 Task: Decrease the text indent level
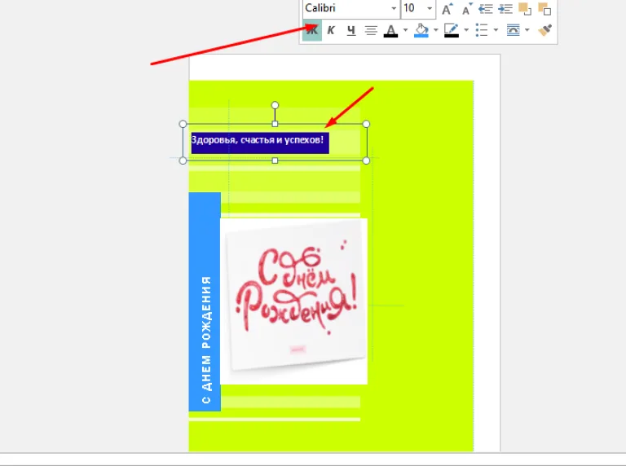click(486, 9)
